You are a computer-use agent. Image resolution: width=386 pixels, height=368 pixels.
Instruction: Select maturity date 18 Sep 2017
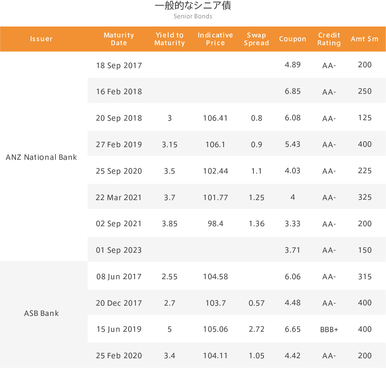click(119, 66)
